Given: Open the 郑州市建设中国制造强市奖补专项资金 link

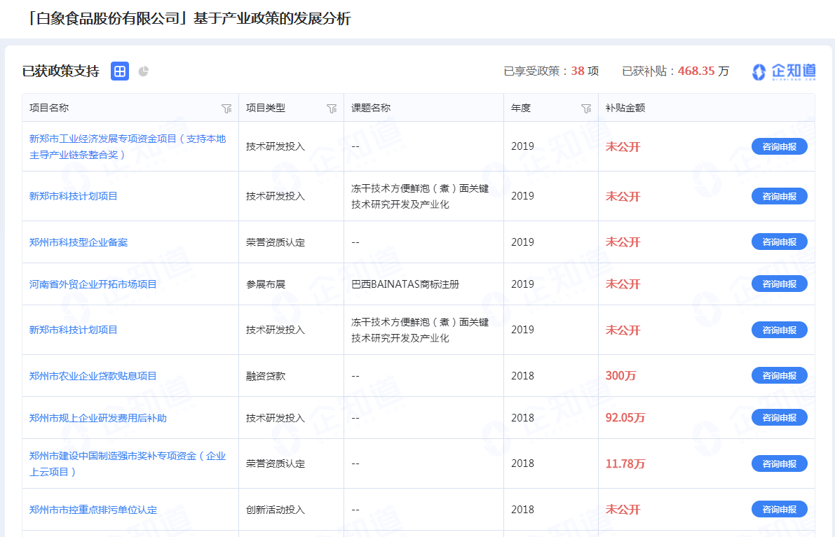Looking at the screenshot, I should click(x=128, y=464).
